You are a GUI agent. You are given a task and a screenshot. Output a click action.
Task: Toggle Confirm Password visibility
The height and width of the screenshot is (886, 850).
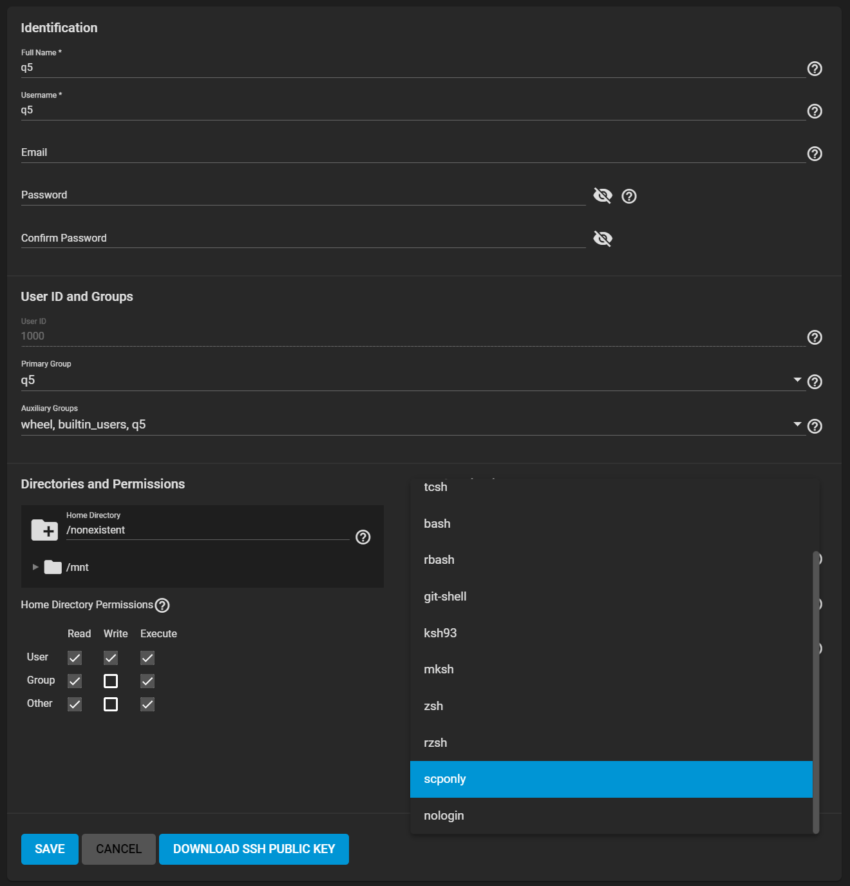603,238
